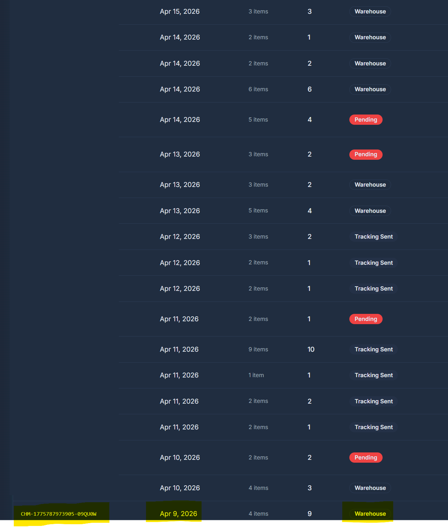Image resolution: width=448 pixels, height=527 pixels.
Task: Click the Pending badge on Apr 10 order
Action: [366, 458]
